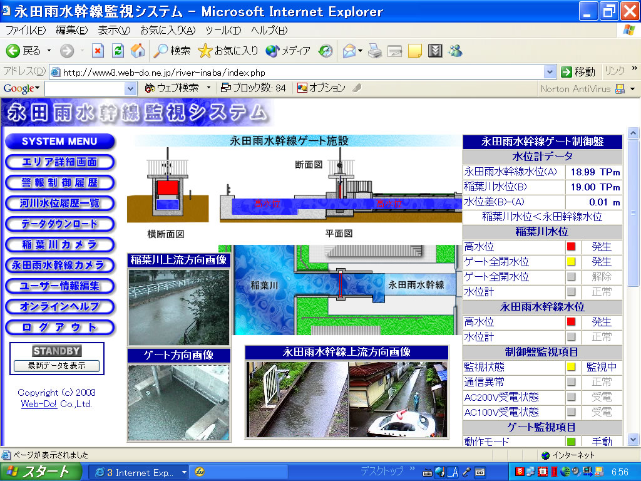Go to the Home page icon
This screenshot has width=641, height=481.
138,51
